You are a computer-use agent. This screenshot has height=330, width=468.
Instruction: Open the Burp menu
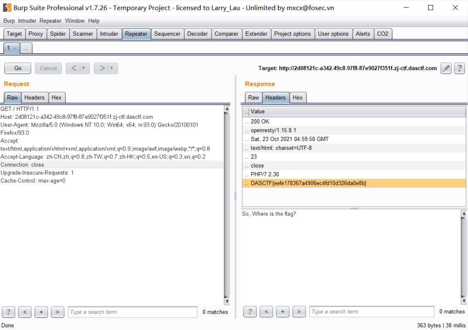click(x=9, y=21)
